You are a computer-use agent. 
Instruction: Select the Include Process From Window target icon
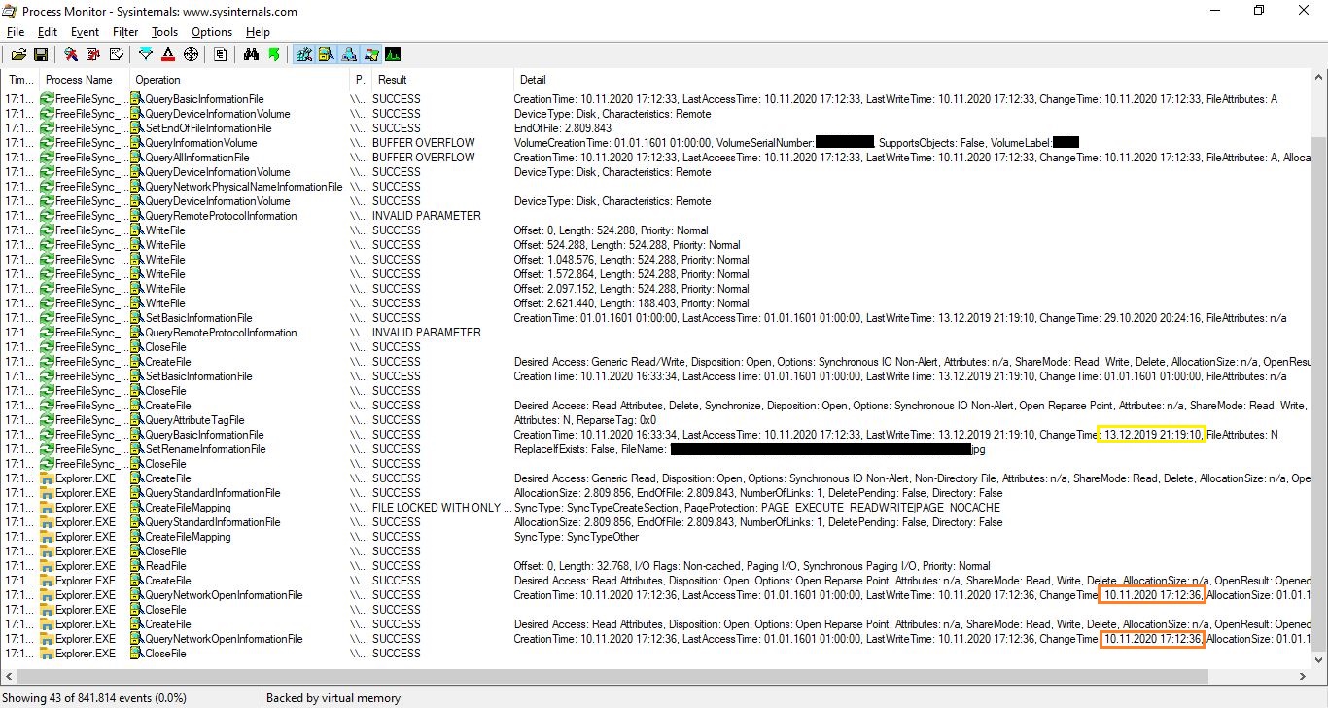coord(191,54)
